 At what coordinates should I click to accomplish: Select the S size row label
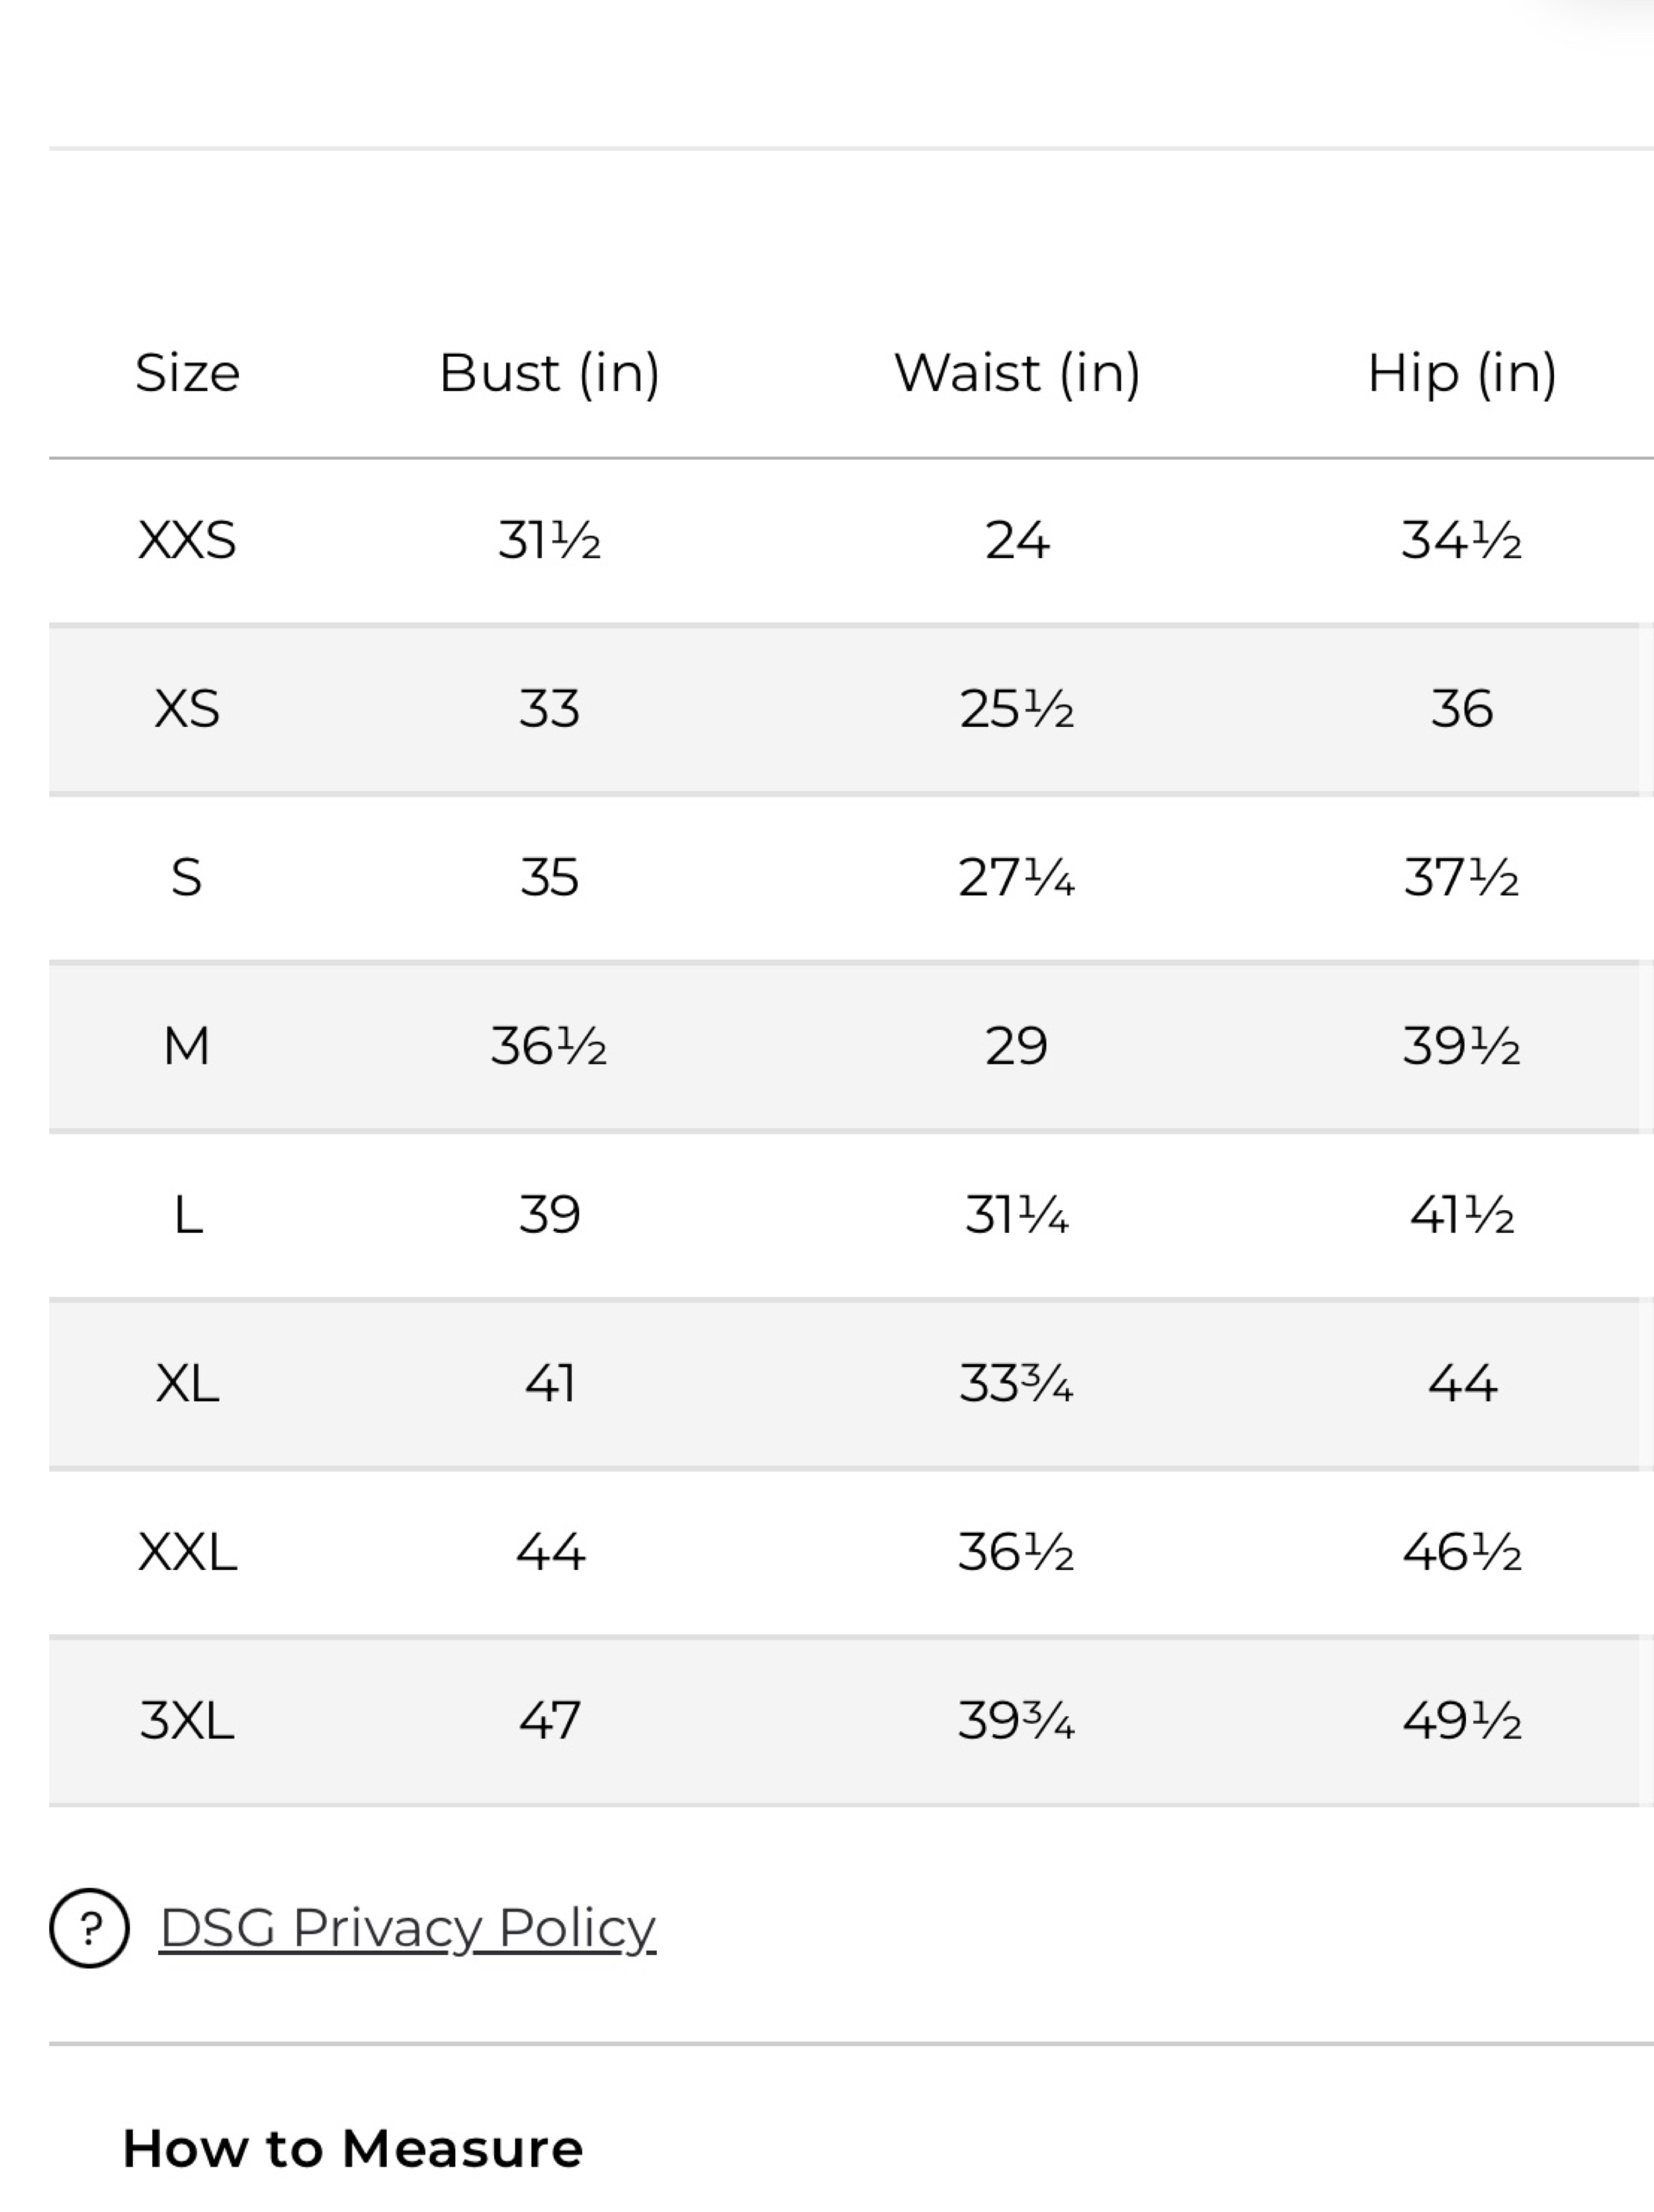[186, 878]
